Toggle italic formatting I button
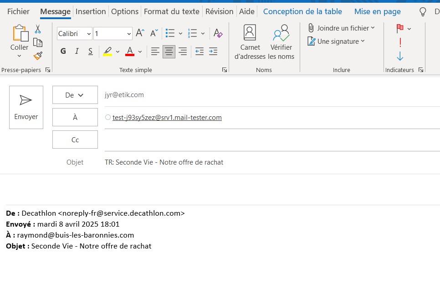This screenshot has width=440, height=290. [x=77, y=52]
